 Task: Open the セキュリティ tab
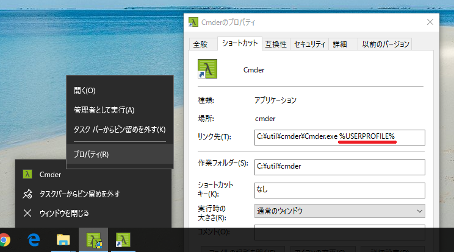pos(309,44)
